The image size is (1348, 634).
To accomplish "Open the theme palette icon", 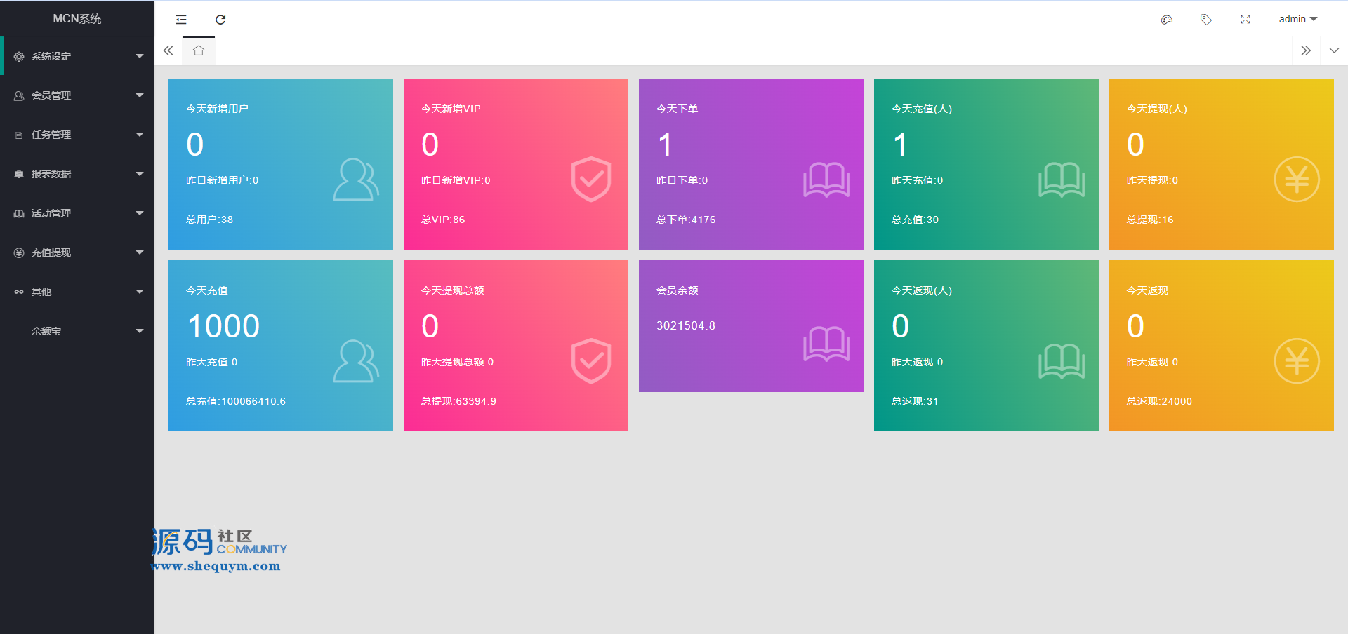I will coord(1167,20).
